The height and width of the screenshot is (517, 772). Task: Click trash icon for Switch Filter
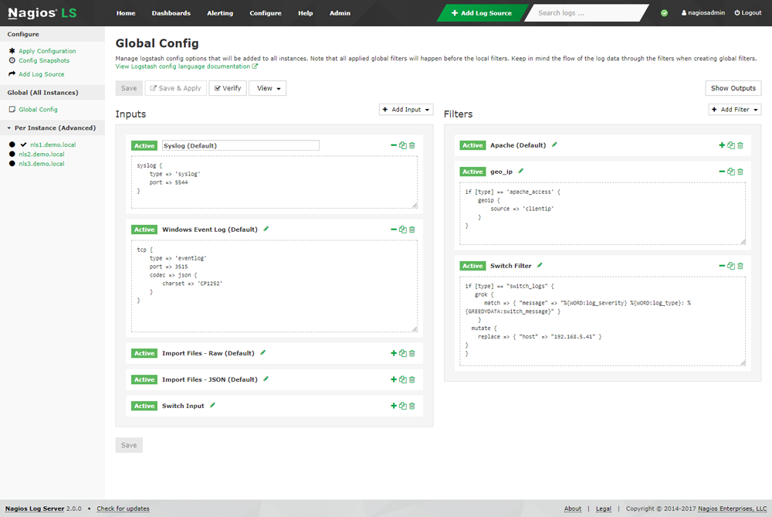(x=740, y=266)
